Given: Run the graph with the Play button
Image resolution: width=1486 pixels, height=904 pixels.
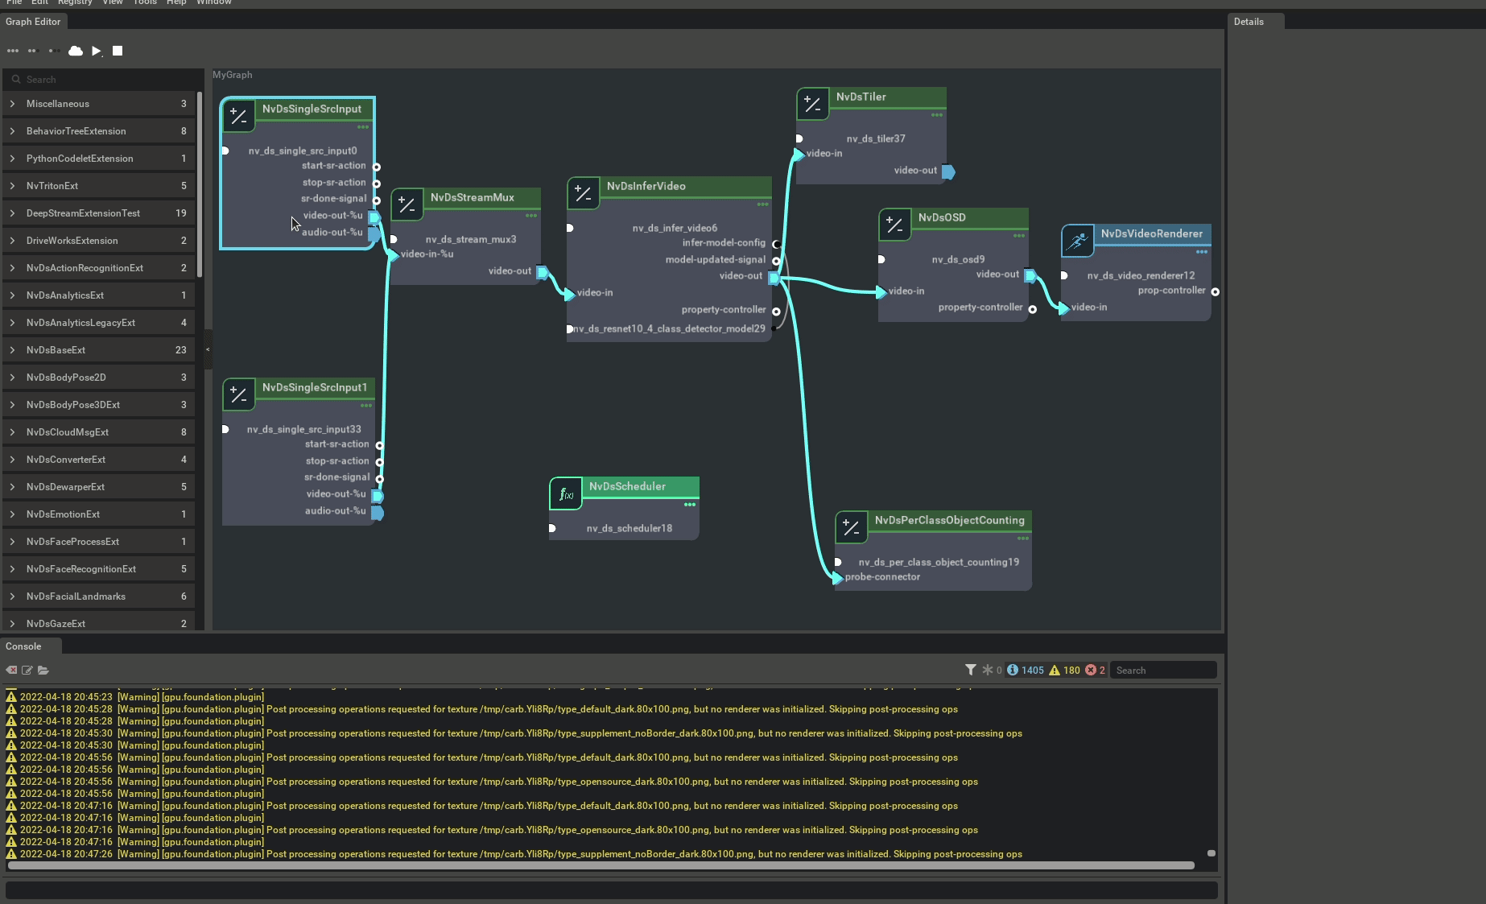Looking at the screenshot, I should pyautogui.click(x=96, y=51).
